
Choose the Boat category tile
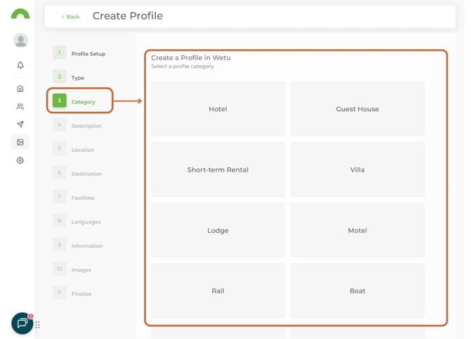(357, 290)
